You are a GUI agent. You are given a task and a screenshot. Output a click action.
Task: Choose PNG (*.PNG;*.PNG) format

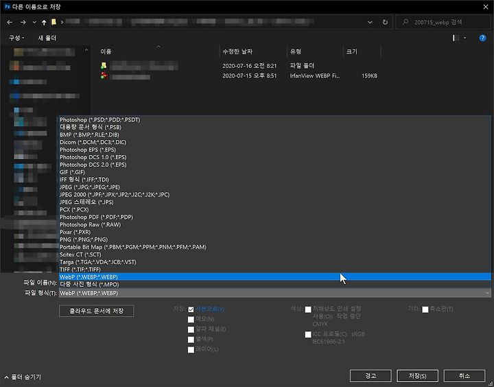pos(275,239)
